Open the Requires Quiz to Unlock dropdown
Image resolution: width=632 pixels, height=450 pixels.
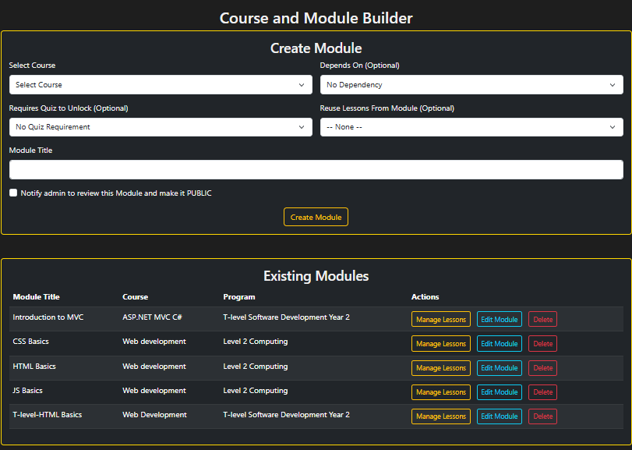[160, 126]
